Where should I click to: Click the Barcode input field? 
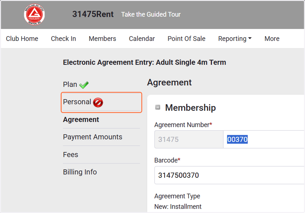tap(229, 175)
